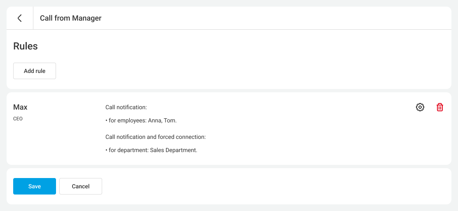Click "Call notification and forced connection" label

[155, 137]
